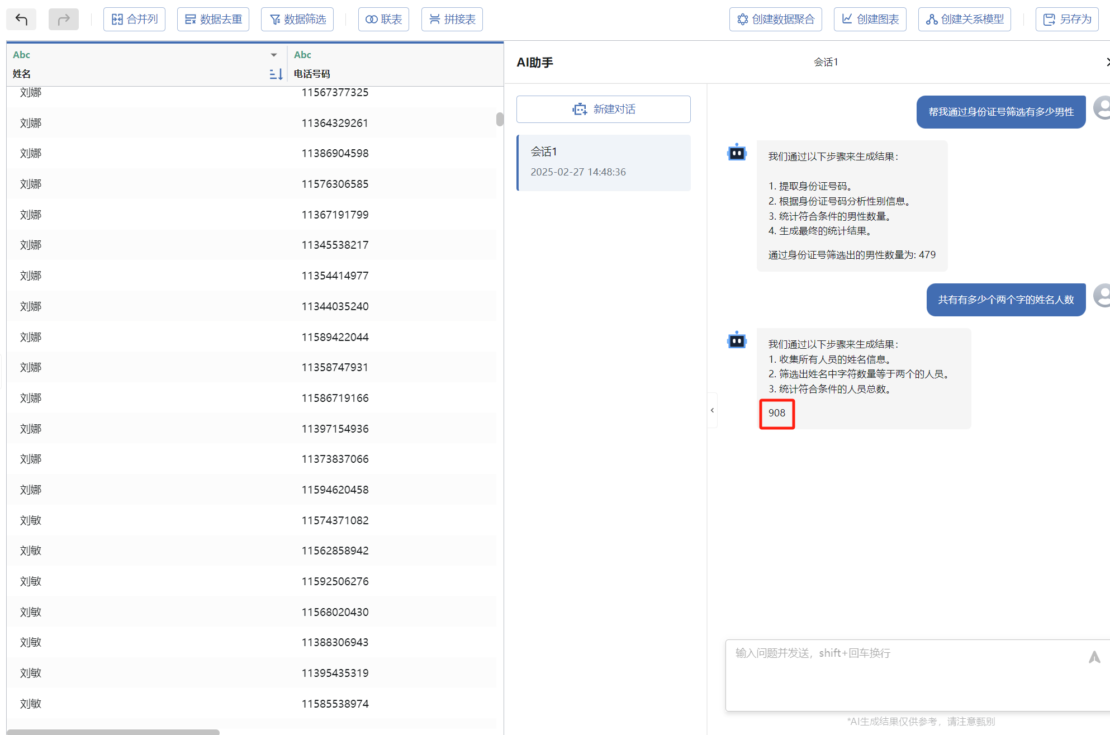Screen dimensions: 1110x735
Task: Click the redo arrow icon
Action: [64, 20]
